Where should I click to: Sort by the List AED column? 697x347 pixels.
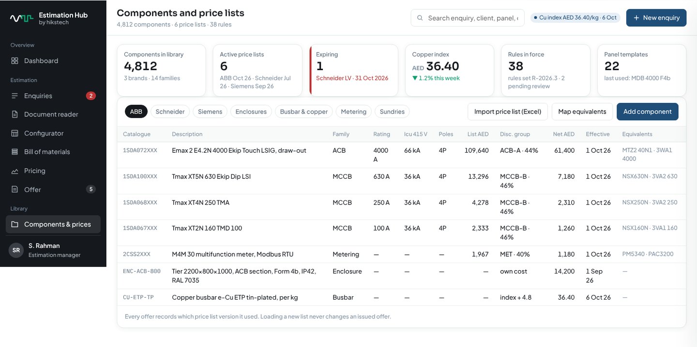tap(478, 134)
